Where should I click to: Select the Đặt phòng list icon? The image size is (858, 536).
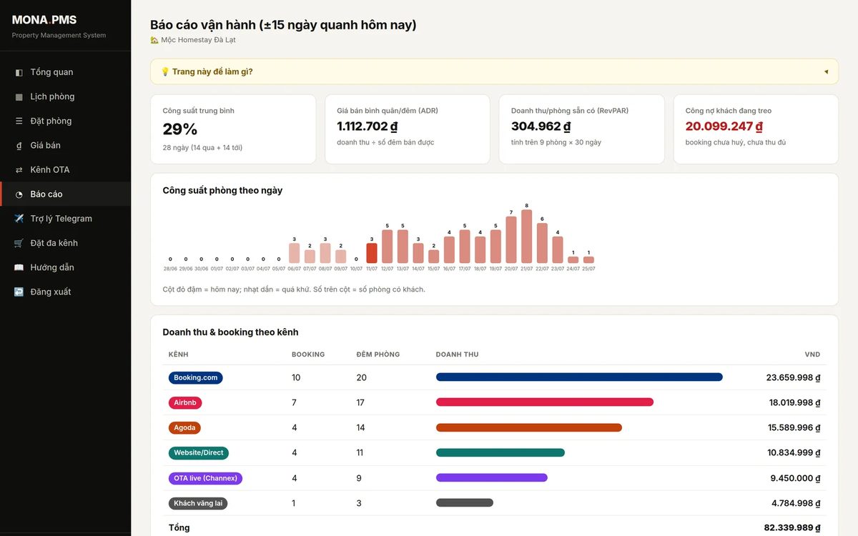(19, 121)
